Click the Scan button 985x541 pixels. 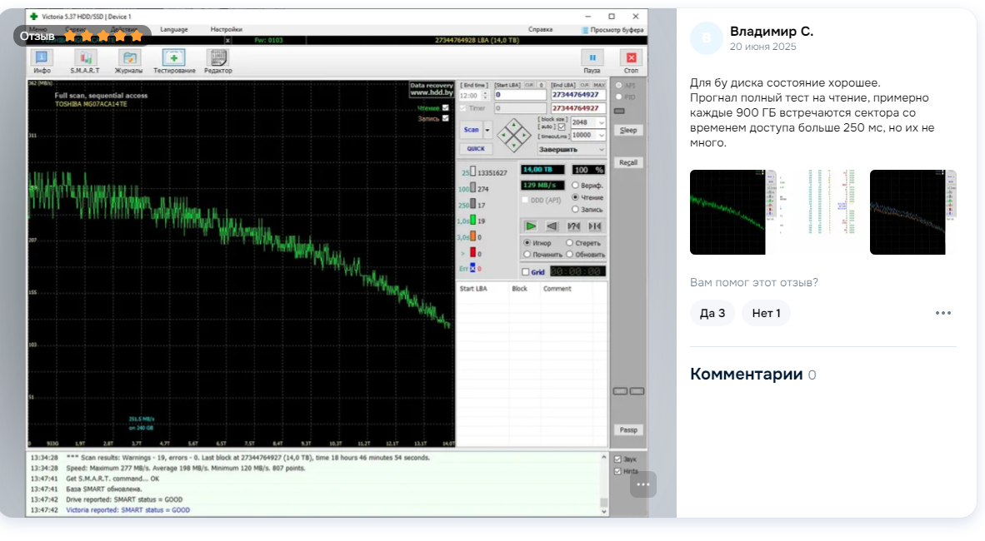pos(471,130)
